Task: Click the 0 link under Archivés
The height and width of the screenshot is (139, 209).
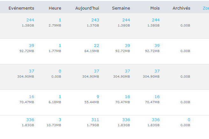Action: tap(189, 120)
